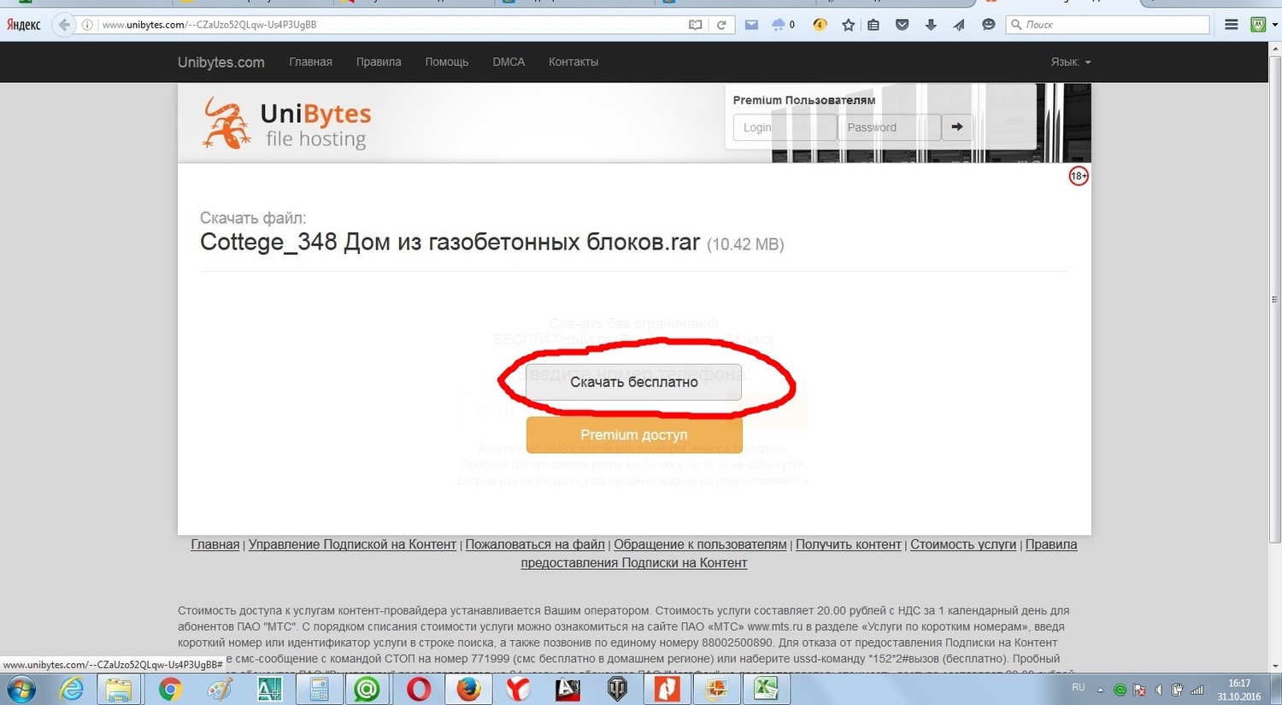Open the Firefox hamburger menu

click(x=1232, y=25)
